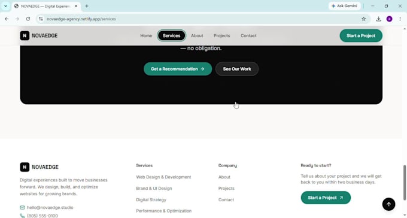The width and height of the screenshot is (407, 218).
Task: Reload the page with the refresh icon
Action: click(28, 19)
